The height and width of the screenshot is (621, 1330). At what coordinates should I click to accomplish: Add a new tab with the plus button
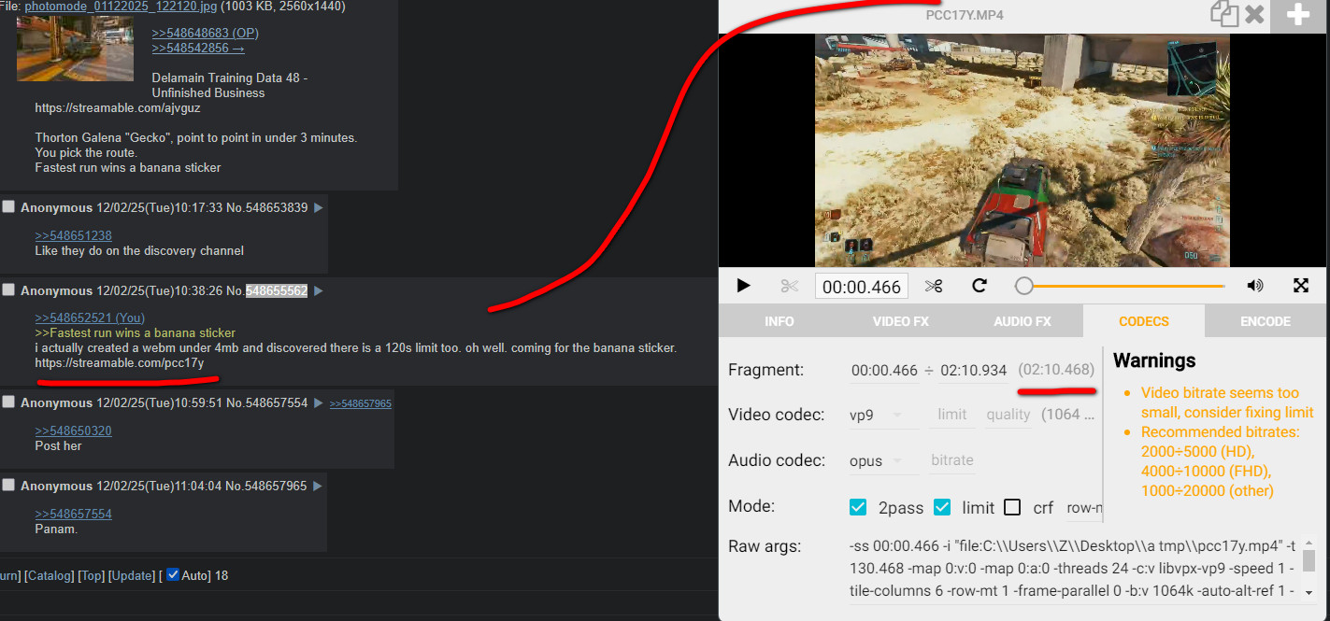pyautogui.click(x=1298, y=14)
